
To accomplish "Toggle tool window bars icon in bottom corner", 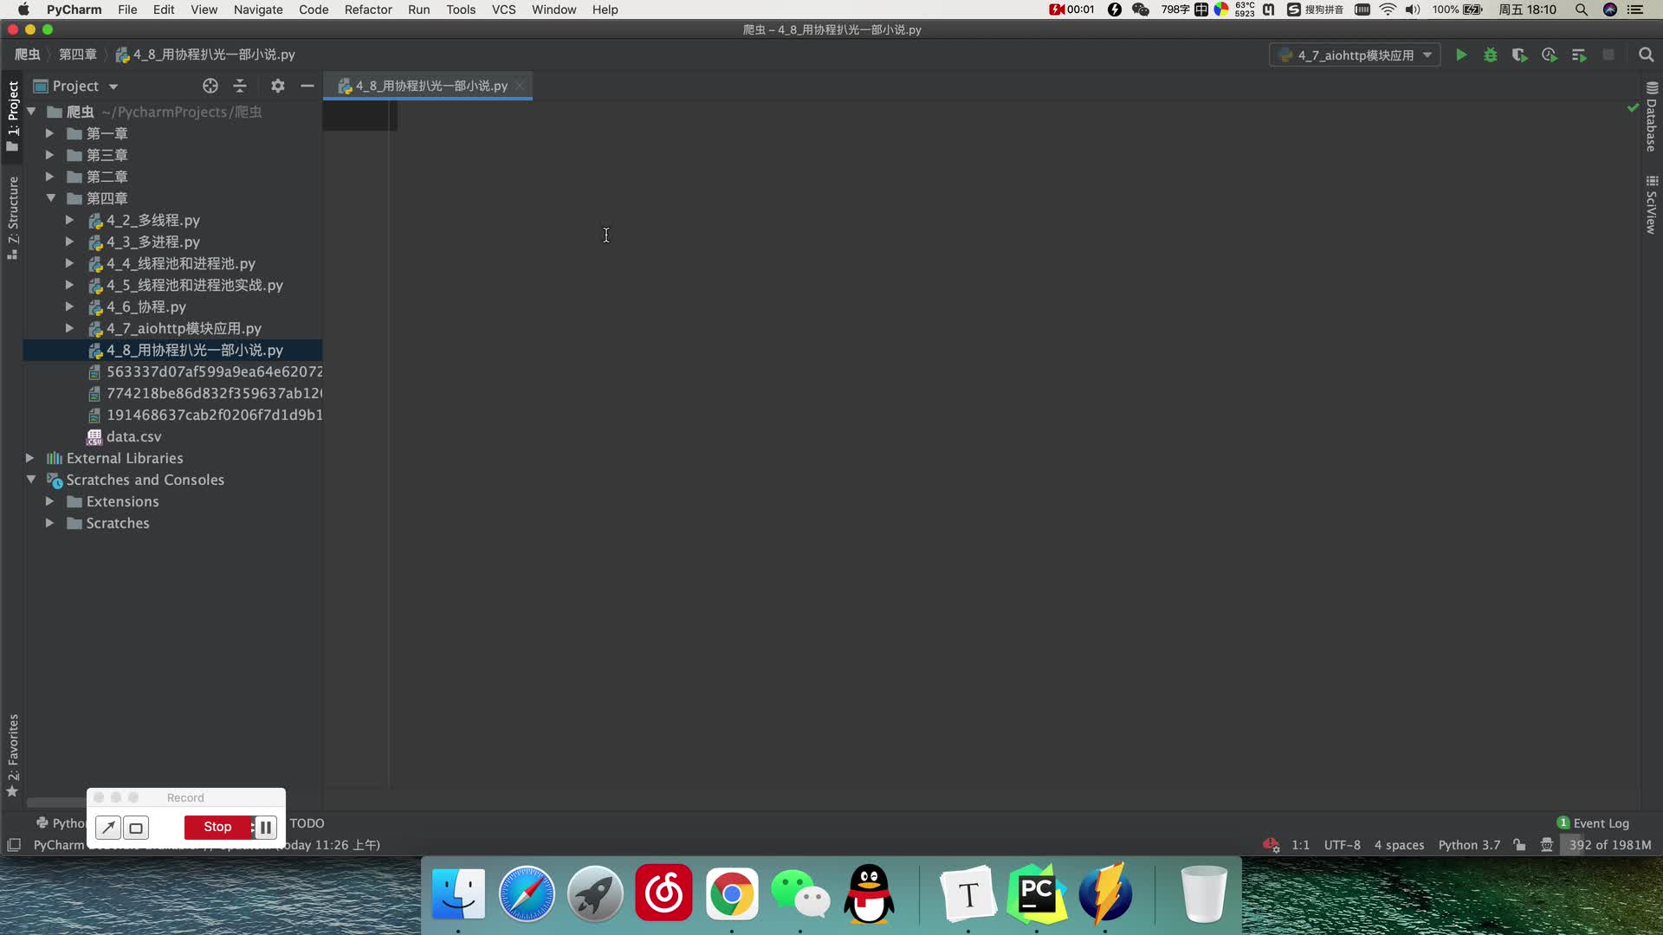I will [x=13, y=845].
